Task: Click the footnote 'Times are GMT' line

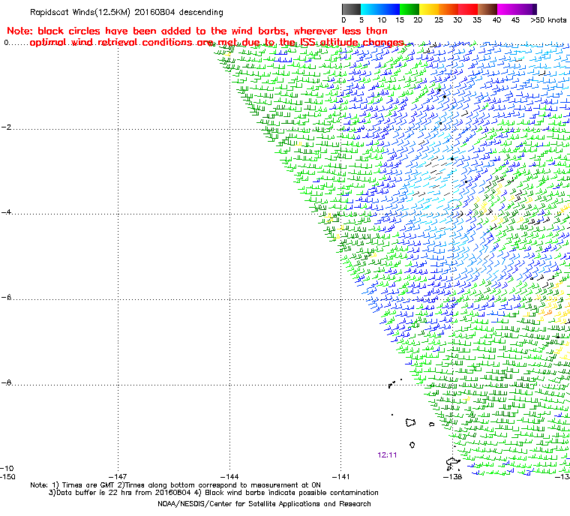Action: pos(175,485)
